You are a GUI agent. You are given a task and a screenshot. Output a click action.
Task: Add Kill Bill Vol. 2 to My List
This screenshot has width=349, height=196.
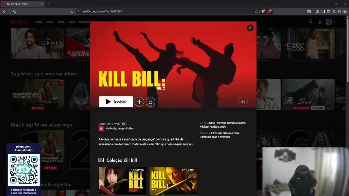tap(139, 102)
